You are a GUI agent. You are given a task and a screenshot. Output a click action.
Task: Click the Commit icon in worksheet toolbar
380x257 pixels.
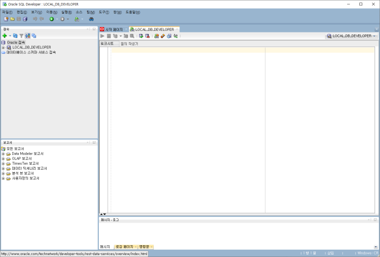141,36
